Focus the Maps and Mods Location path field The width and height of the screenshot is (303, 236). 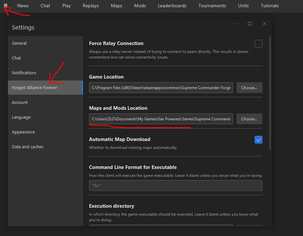coord(161,119)
